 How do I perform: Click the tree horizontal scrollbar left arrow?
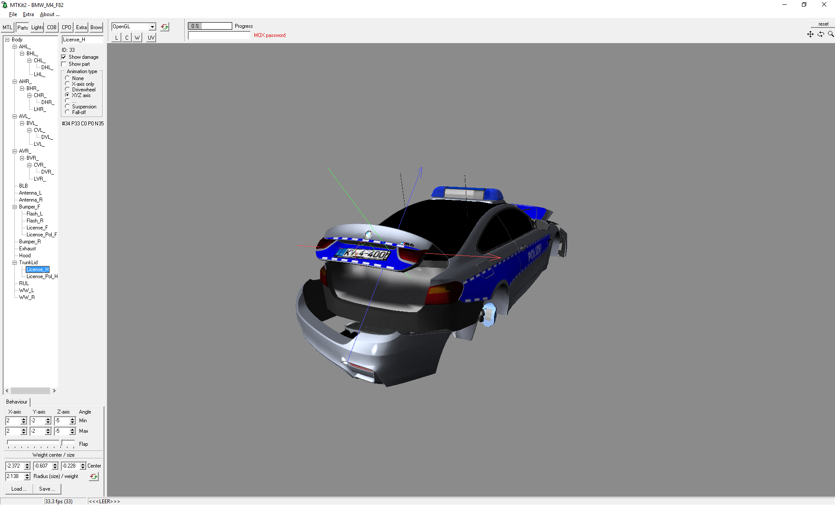click(x=7, y=391)
